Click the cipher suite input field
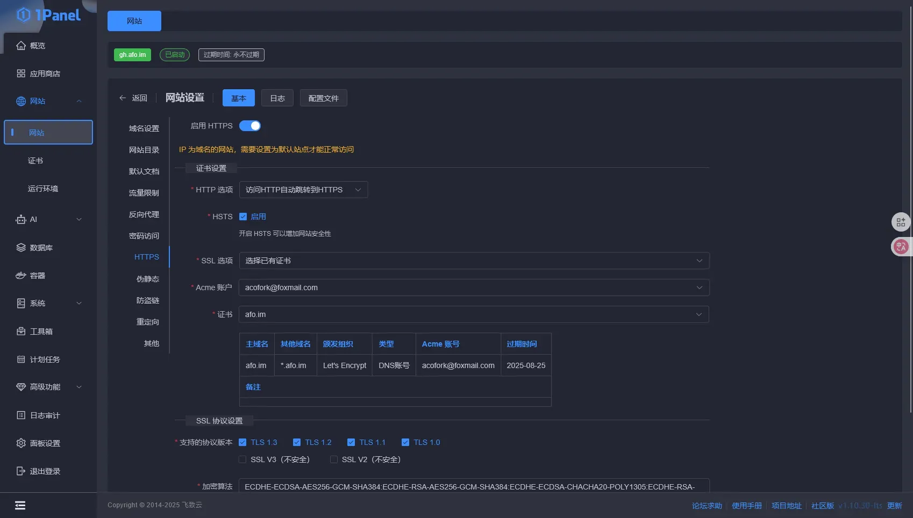 pyautogui.click(x=474, y=486)
